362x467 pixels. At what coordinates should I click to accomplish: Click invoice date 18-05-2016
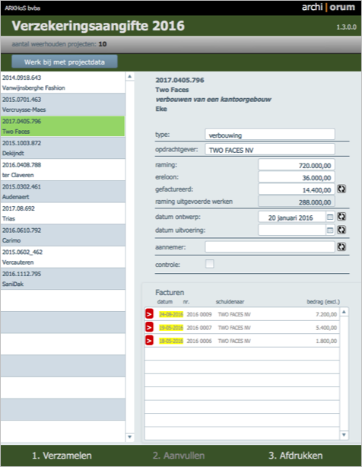(171, 341)
